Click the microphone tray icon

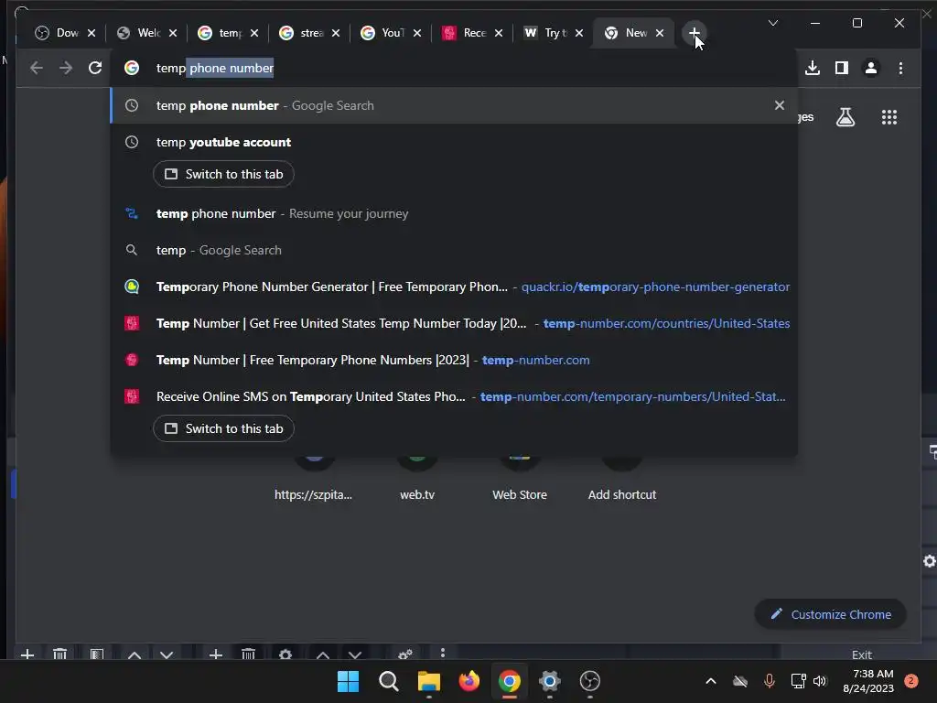pyautogui.click(x=769, y=681)
